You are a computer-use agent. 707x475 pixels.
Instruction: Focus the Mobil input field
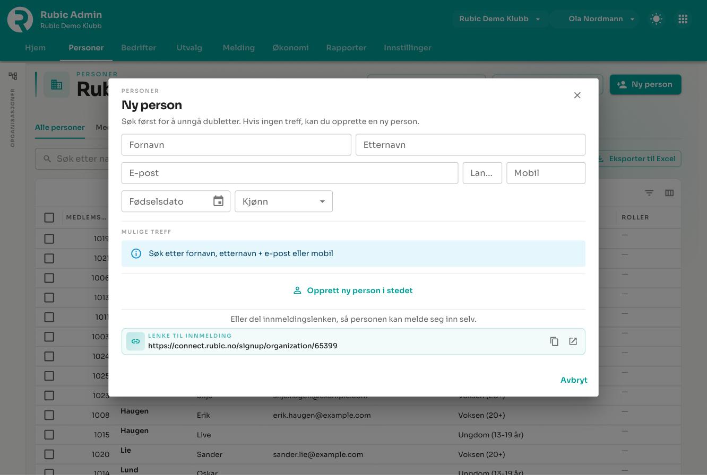546,173
